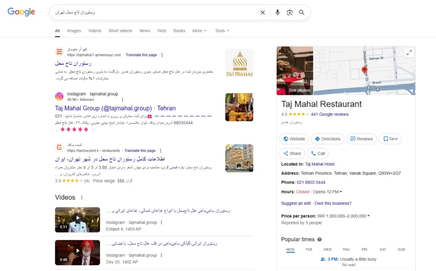
Task: Click the Directions button
Action: (x=327, y=139)
